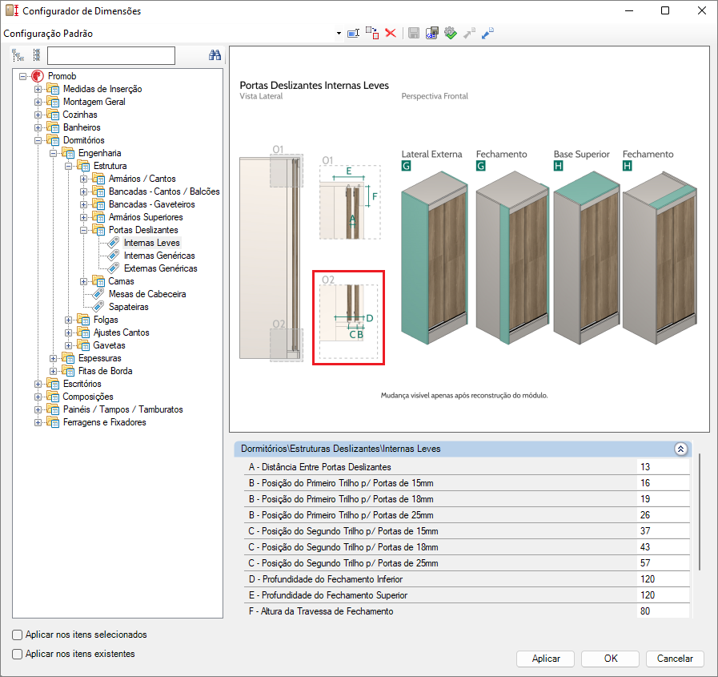Screen dimensions: 718x677
Task: Expand the Armários / Cantos node
Action: click(x=83, y=179)
